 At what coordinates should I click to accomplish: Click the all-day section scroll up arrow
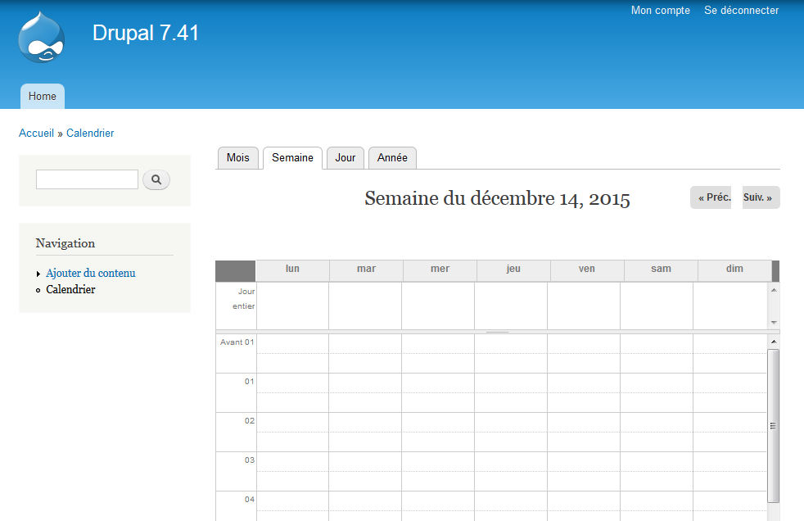(774, 290)
